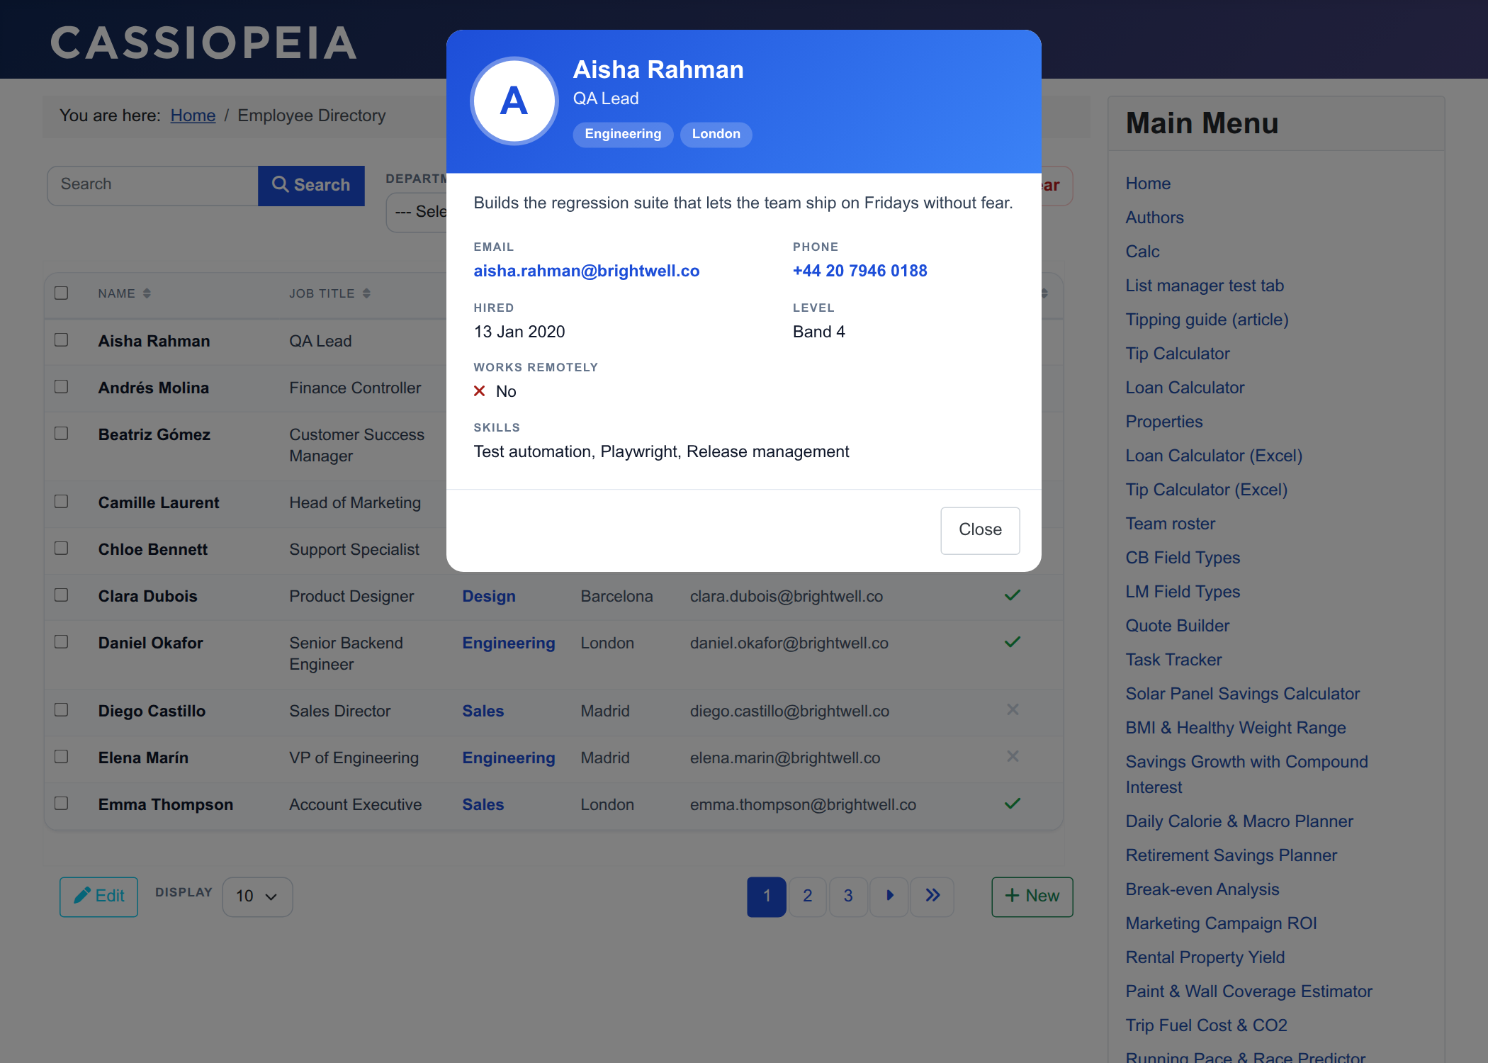This screenshot has width=1488, height=1063.
Task: Click the avatar circle with letter A
Action: pos(514,101)
